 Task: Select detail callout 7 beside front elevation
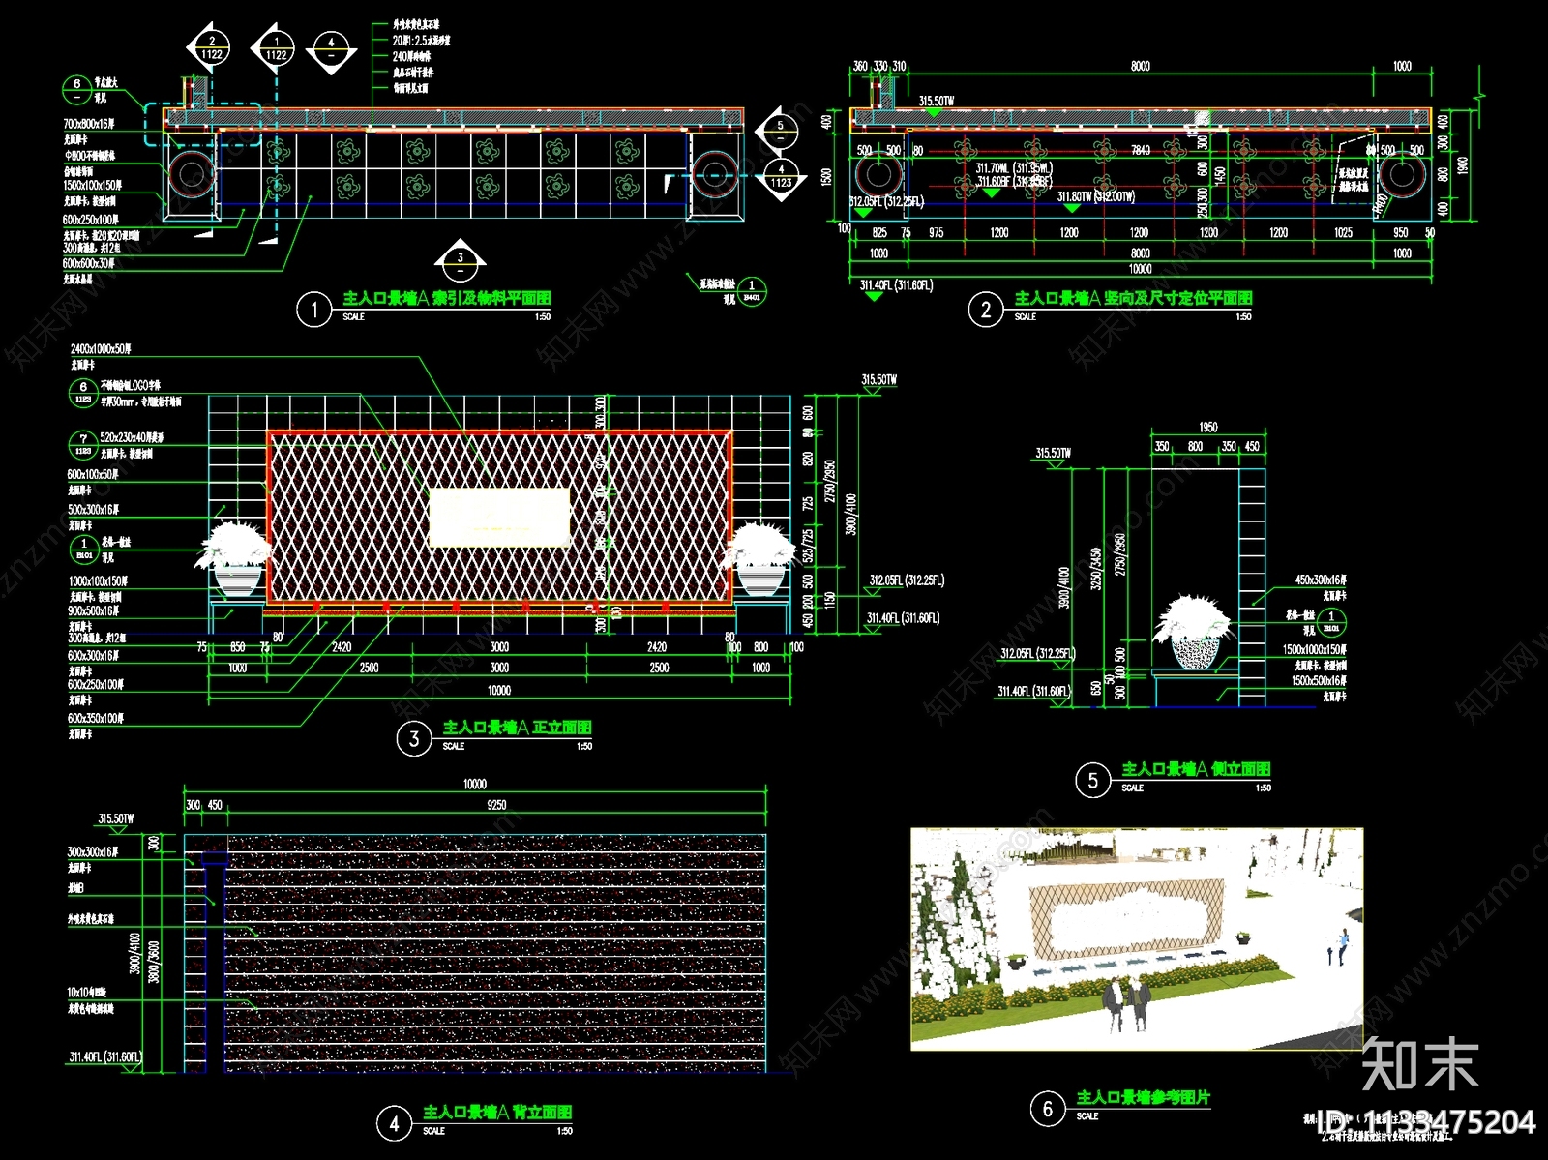coord(82,445)
